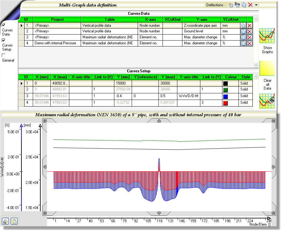Viewport: 281px width, 231px height.
Task: Select row 4 Demo with internal Pressure project cell
Action: pos(57,43)
